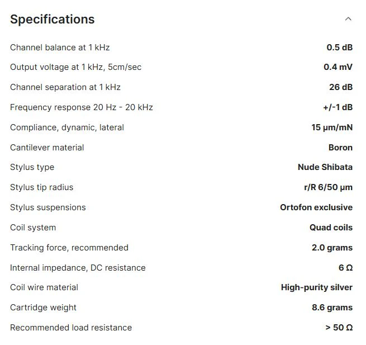366x345 pixels.
Task: Select the Output voltage row label
Action: pos(75,67)
